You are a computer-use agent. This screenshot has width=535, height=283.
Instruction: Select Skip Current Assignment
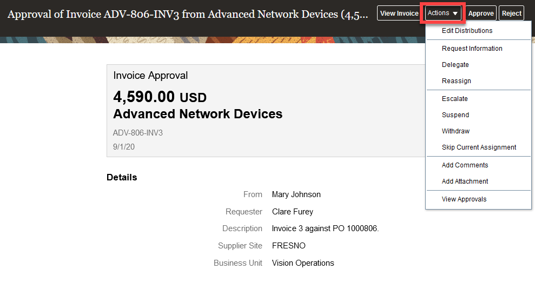tap(479, 147)
